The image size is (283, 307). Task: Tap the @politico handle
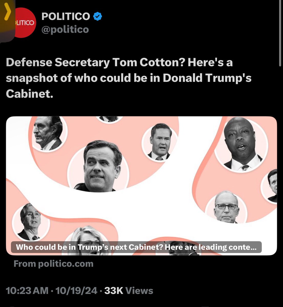[x=65, y=29]
